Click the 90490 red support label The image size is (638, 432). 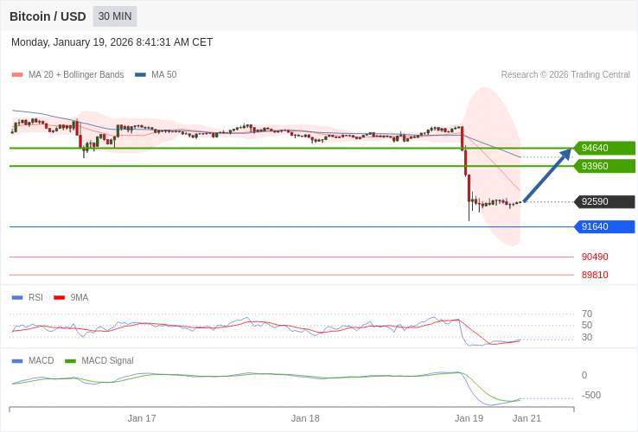[595, 257]
